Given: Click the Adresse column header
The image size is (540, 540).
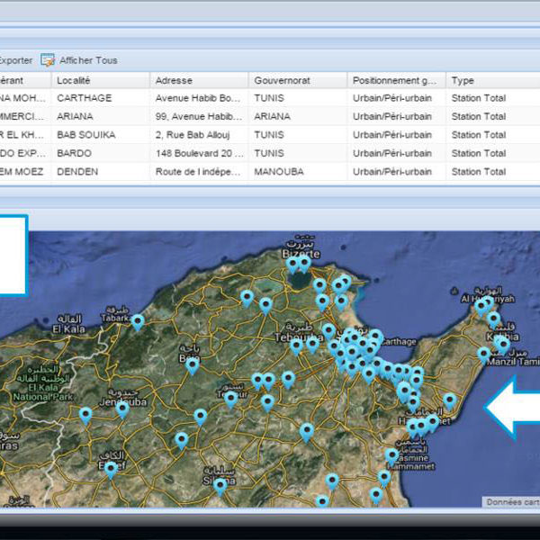Looking at the screenshot, I should tap(174, 81).
